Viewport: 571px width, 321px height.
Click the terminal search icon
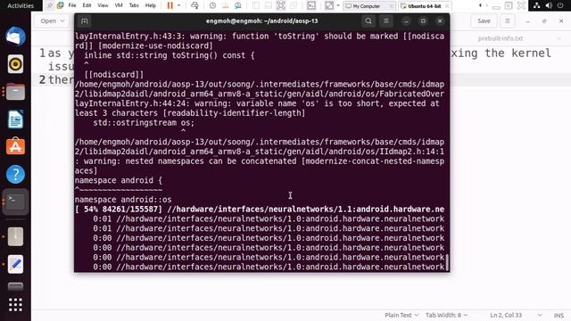(368, 21)
